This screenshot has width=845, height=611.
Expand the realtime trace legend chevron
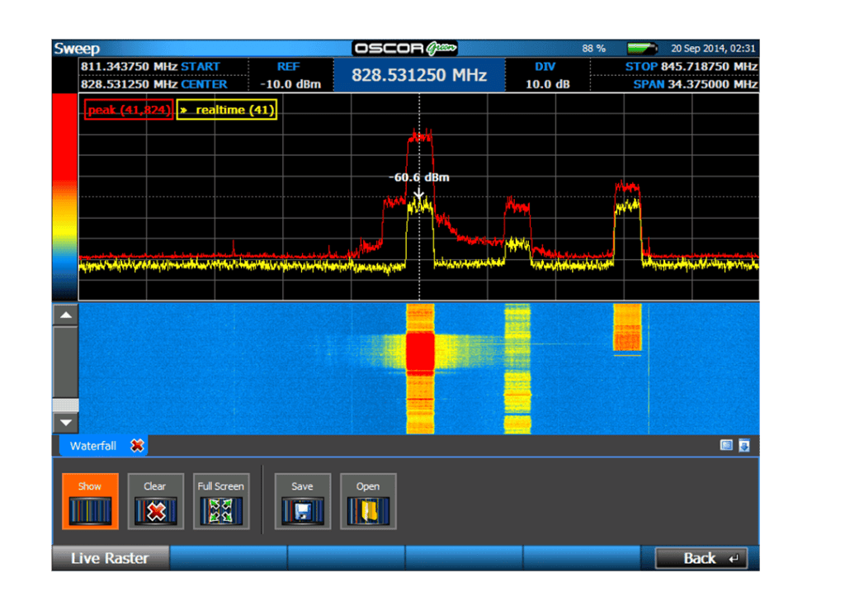[x=186, y=109]
